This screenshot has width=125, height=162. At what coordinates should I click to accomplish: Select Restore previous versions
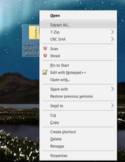tap(78, 96)
